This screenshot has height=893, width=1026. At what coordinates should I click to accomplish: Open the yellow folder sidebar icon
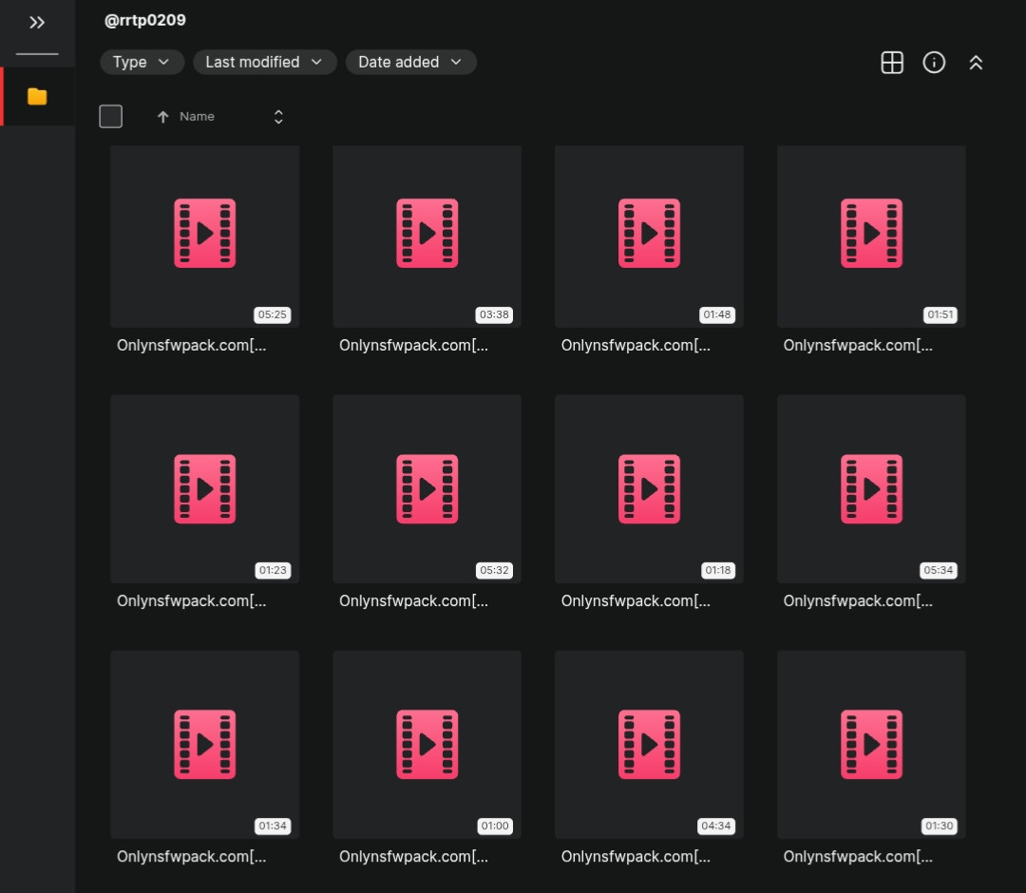click(x=37, y=97)
